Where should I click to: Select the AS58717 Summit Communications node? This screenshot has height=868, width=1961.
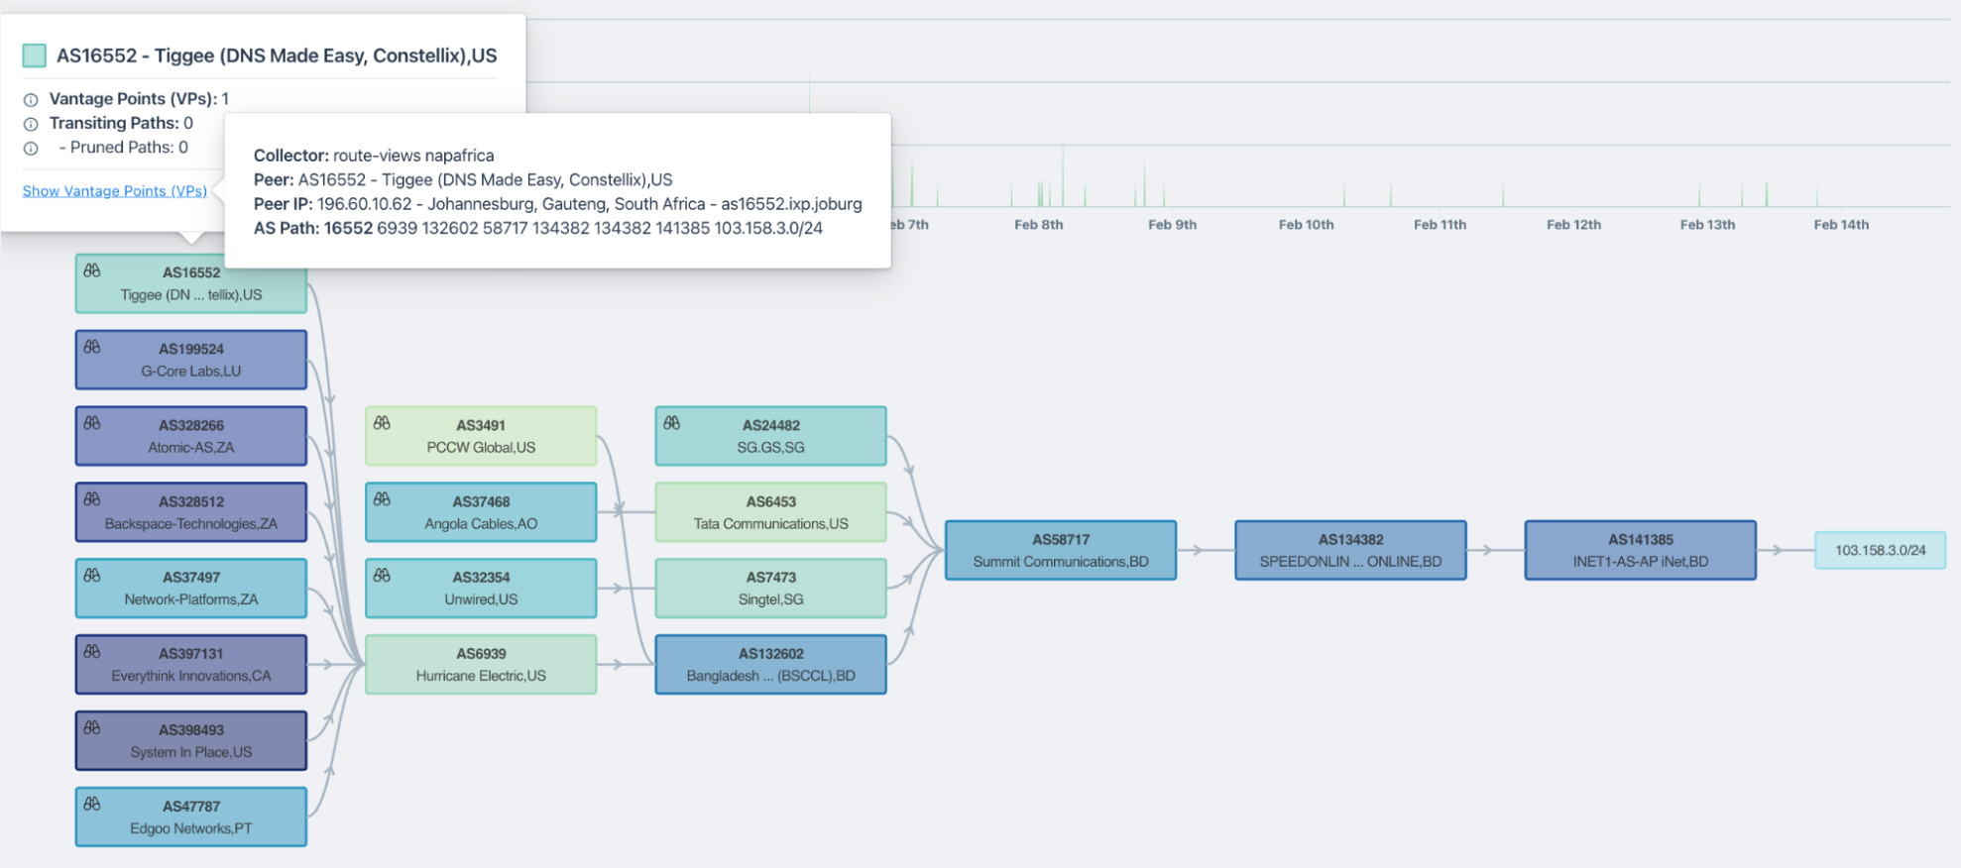(1061, 550)
